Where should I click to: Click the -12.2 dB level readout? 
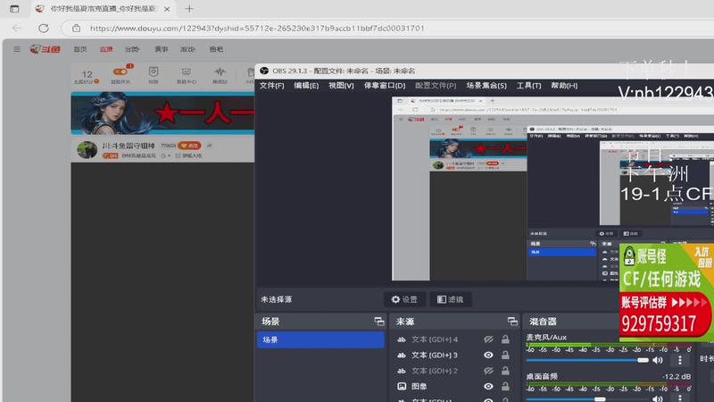click(x=677, y=376)
